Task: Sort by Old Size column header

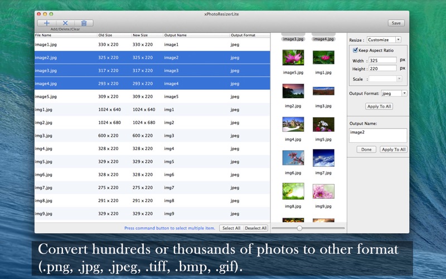Action: [x=114, y=35]
